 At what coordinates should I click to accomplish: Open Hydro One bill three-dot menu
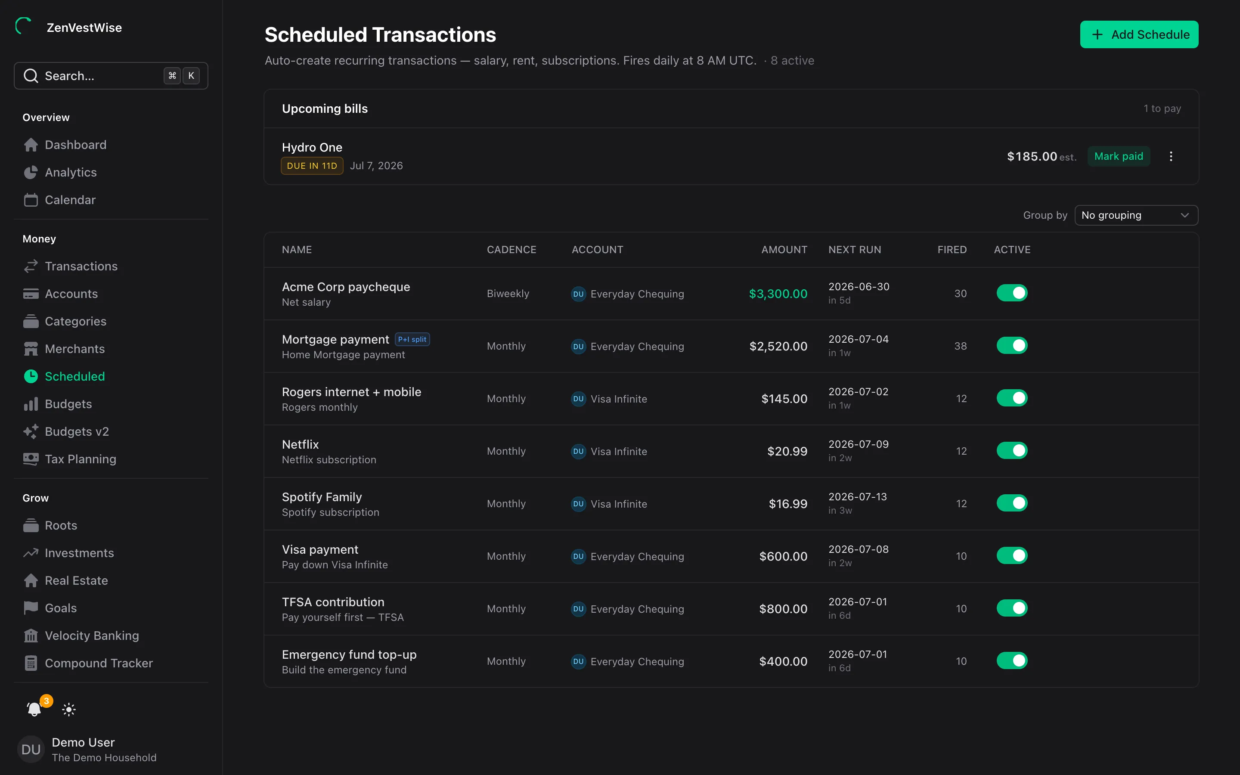pyautogui.click(x=1171, y=156)
